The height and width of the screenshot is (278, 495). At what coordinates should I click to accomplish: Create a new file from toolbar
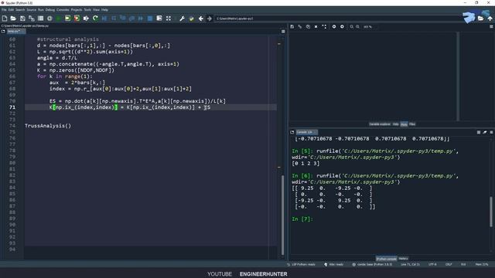coord(5,19)
